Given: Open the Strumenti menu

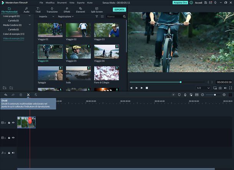Looking at the screenshot, I should (62, 3).
